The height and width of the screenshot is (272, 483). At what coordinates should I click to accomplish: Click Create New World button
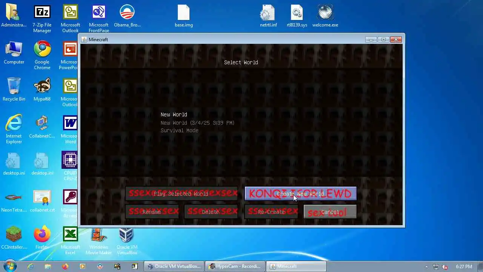point(300,194)
